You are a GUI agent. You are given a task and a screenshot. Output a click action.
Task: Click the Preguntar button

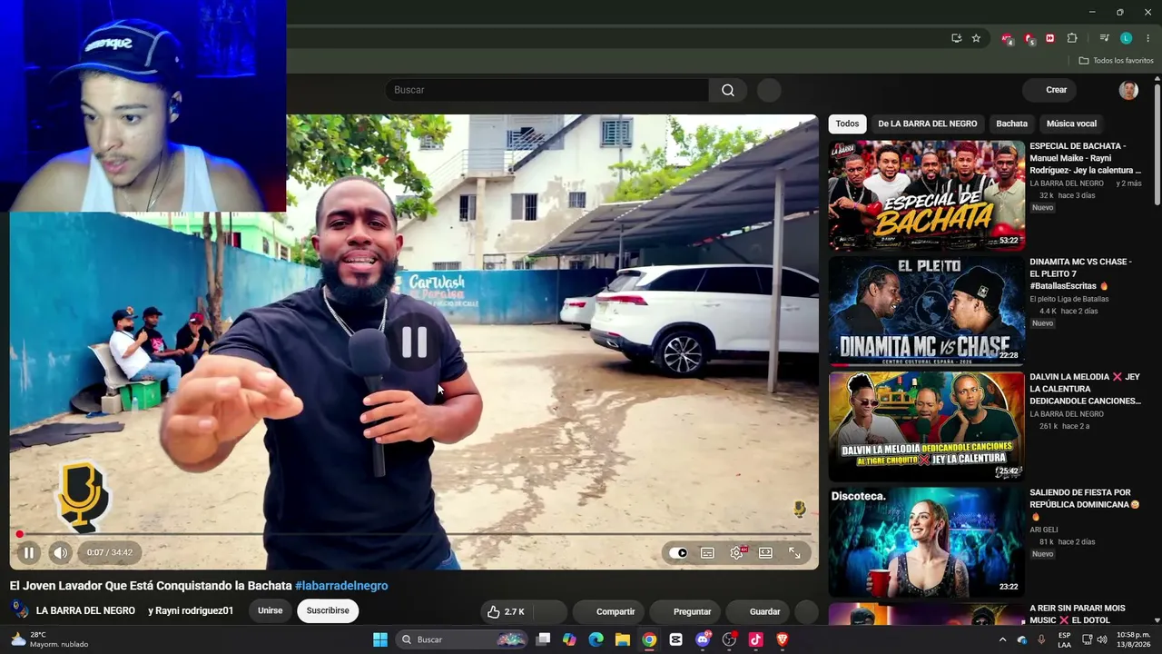[x=684, y=612]
